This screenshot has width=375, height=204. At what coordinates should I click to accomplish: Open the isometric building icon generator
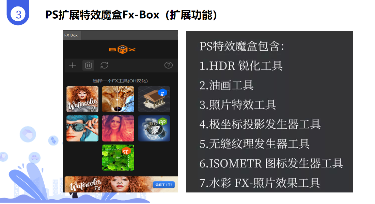154,99
